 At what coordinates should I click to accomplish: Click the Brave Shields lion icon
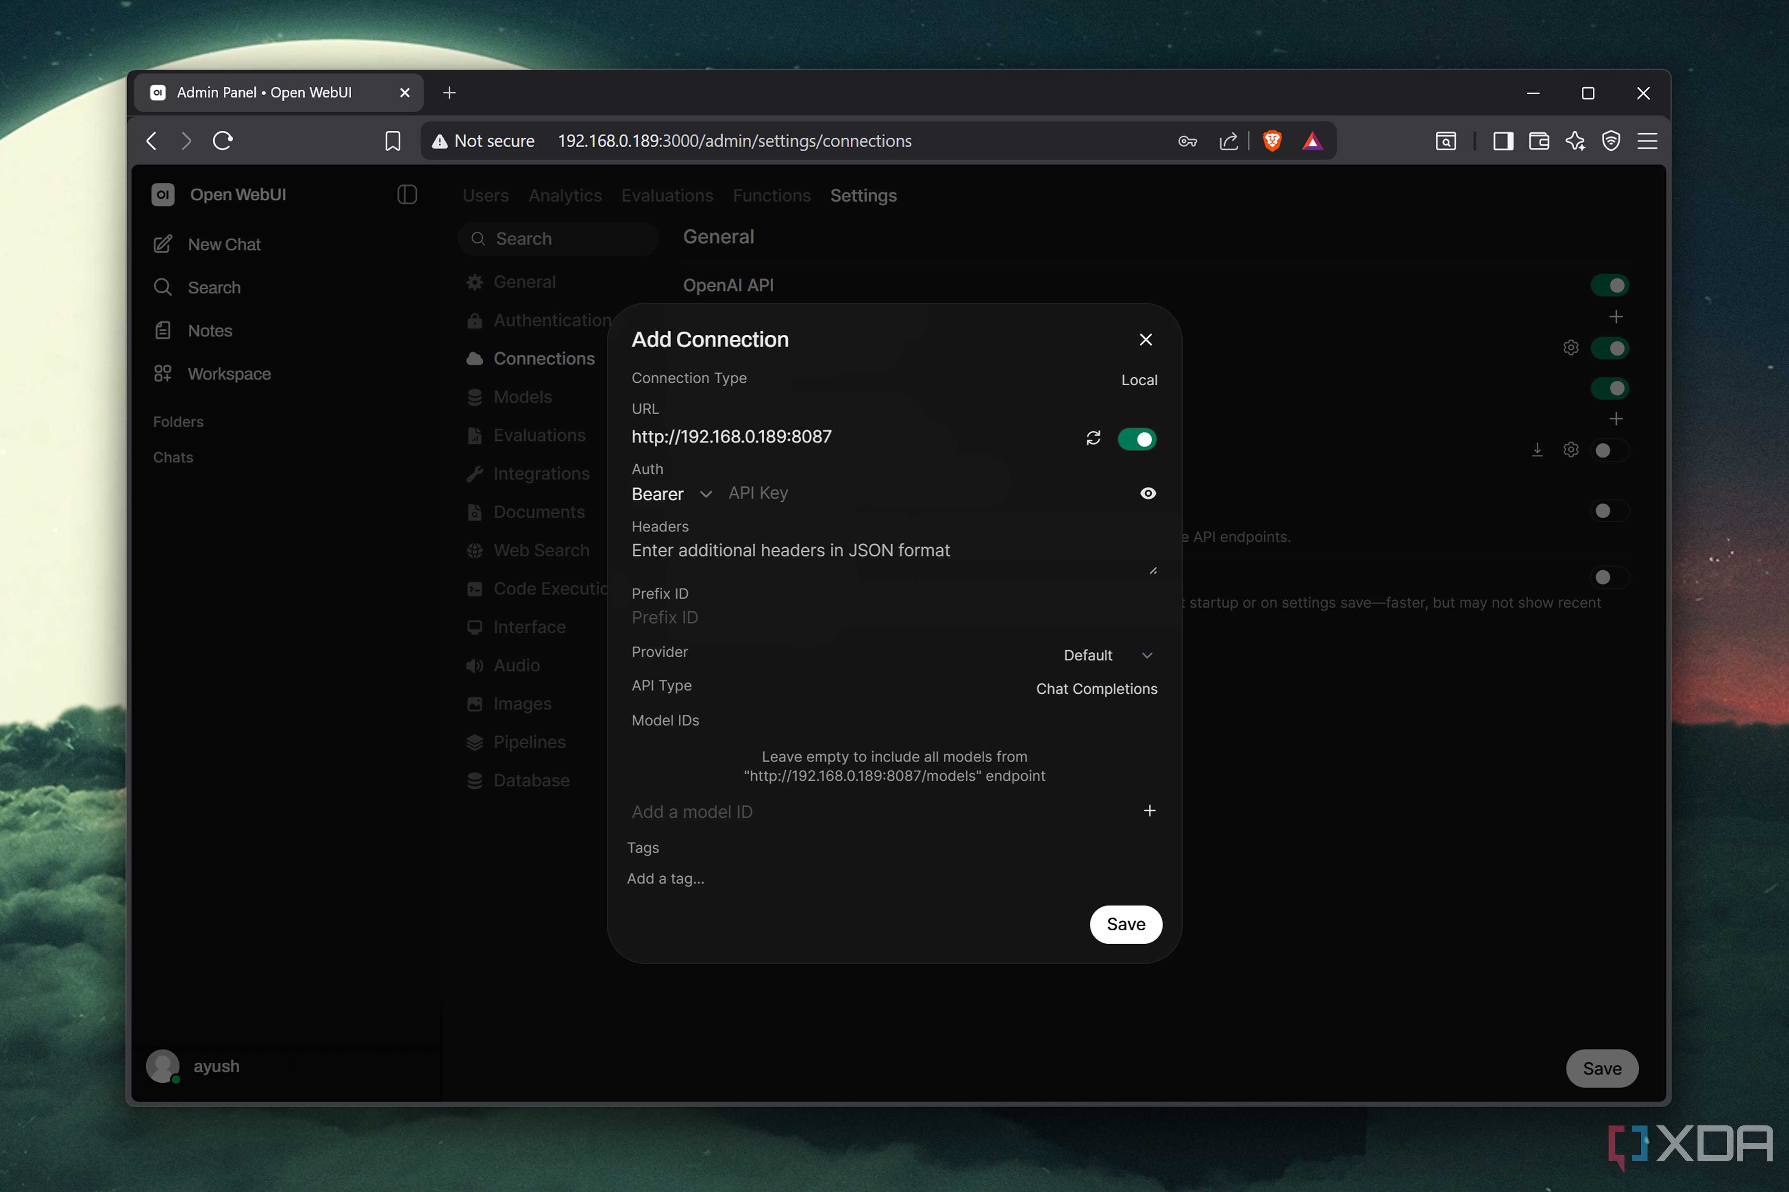[1272, 141]
